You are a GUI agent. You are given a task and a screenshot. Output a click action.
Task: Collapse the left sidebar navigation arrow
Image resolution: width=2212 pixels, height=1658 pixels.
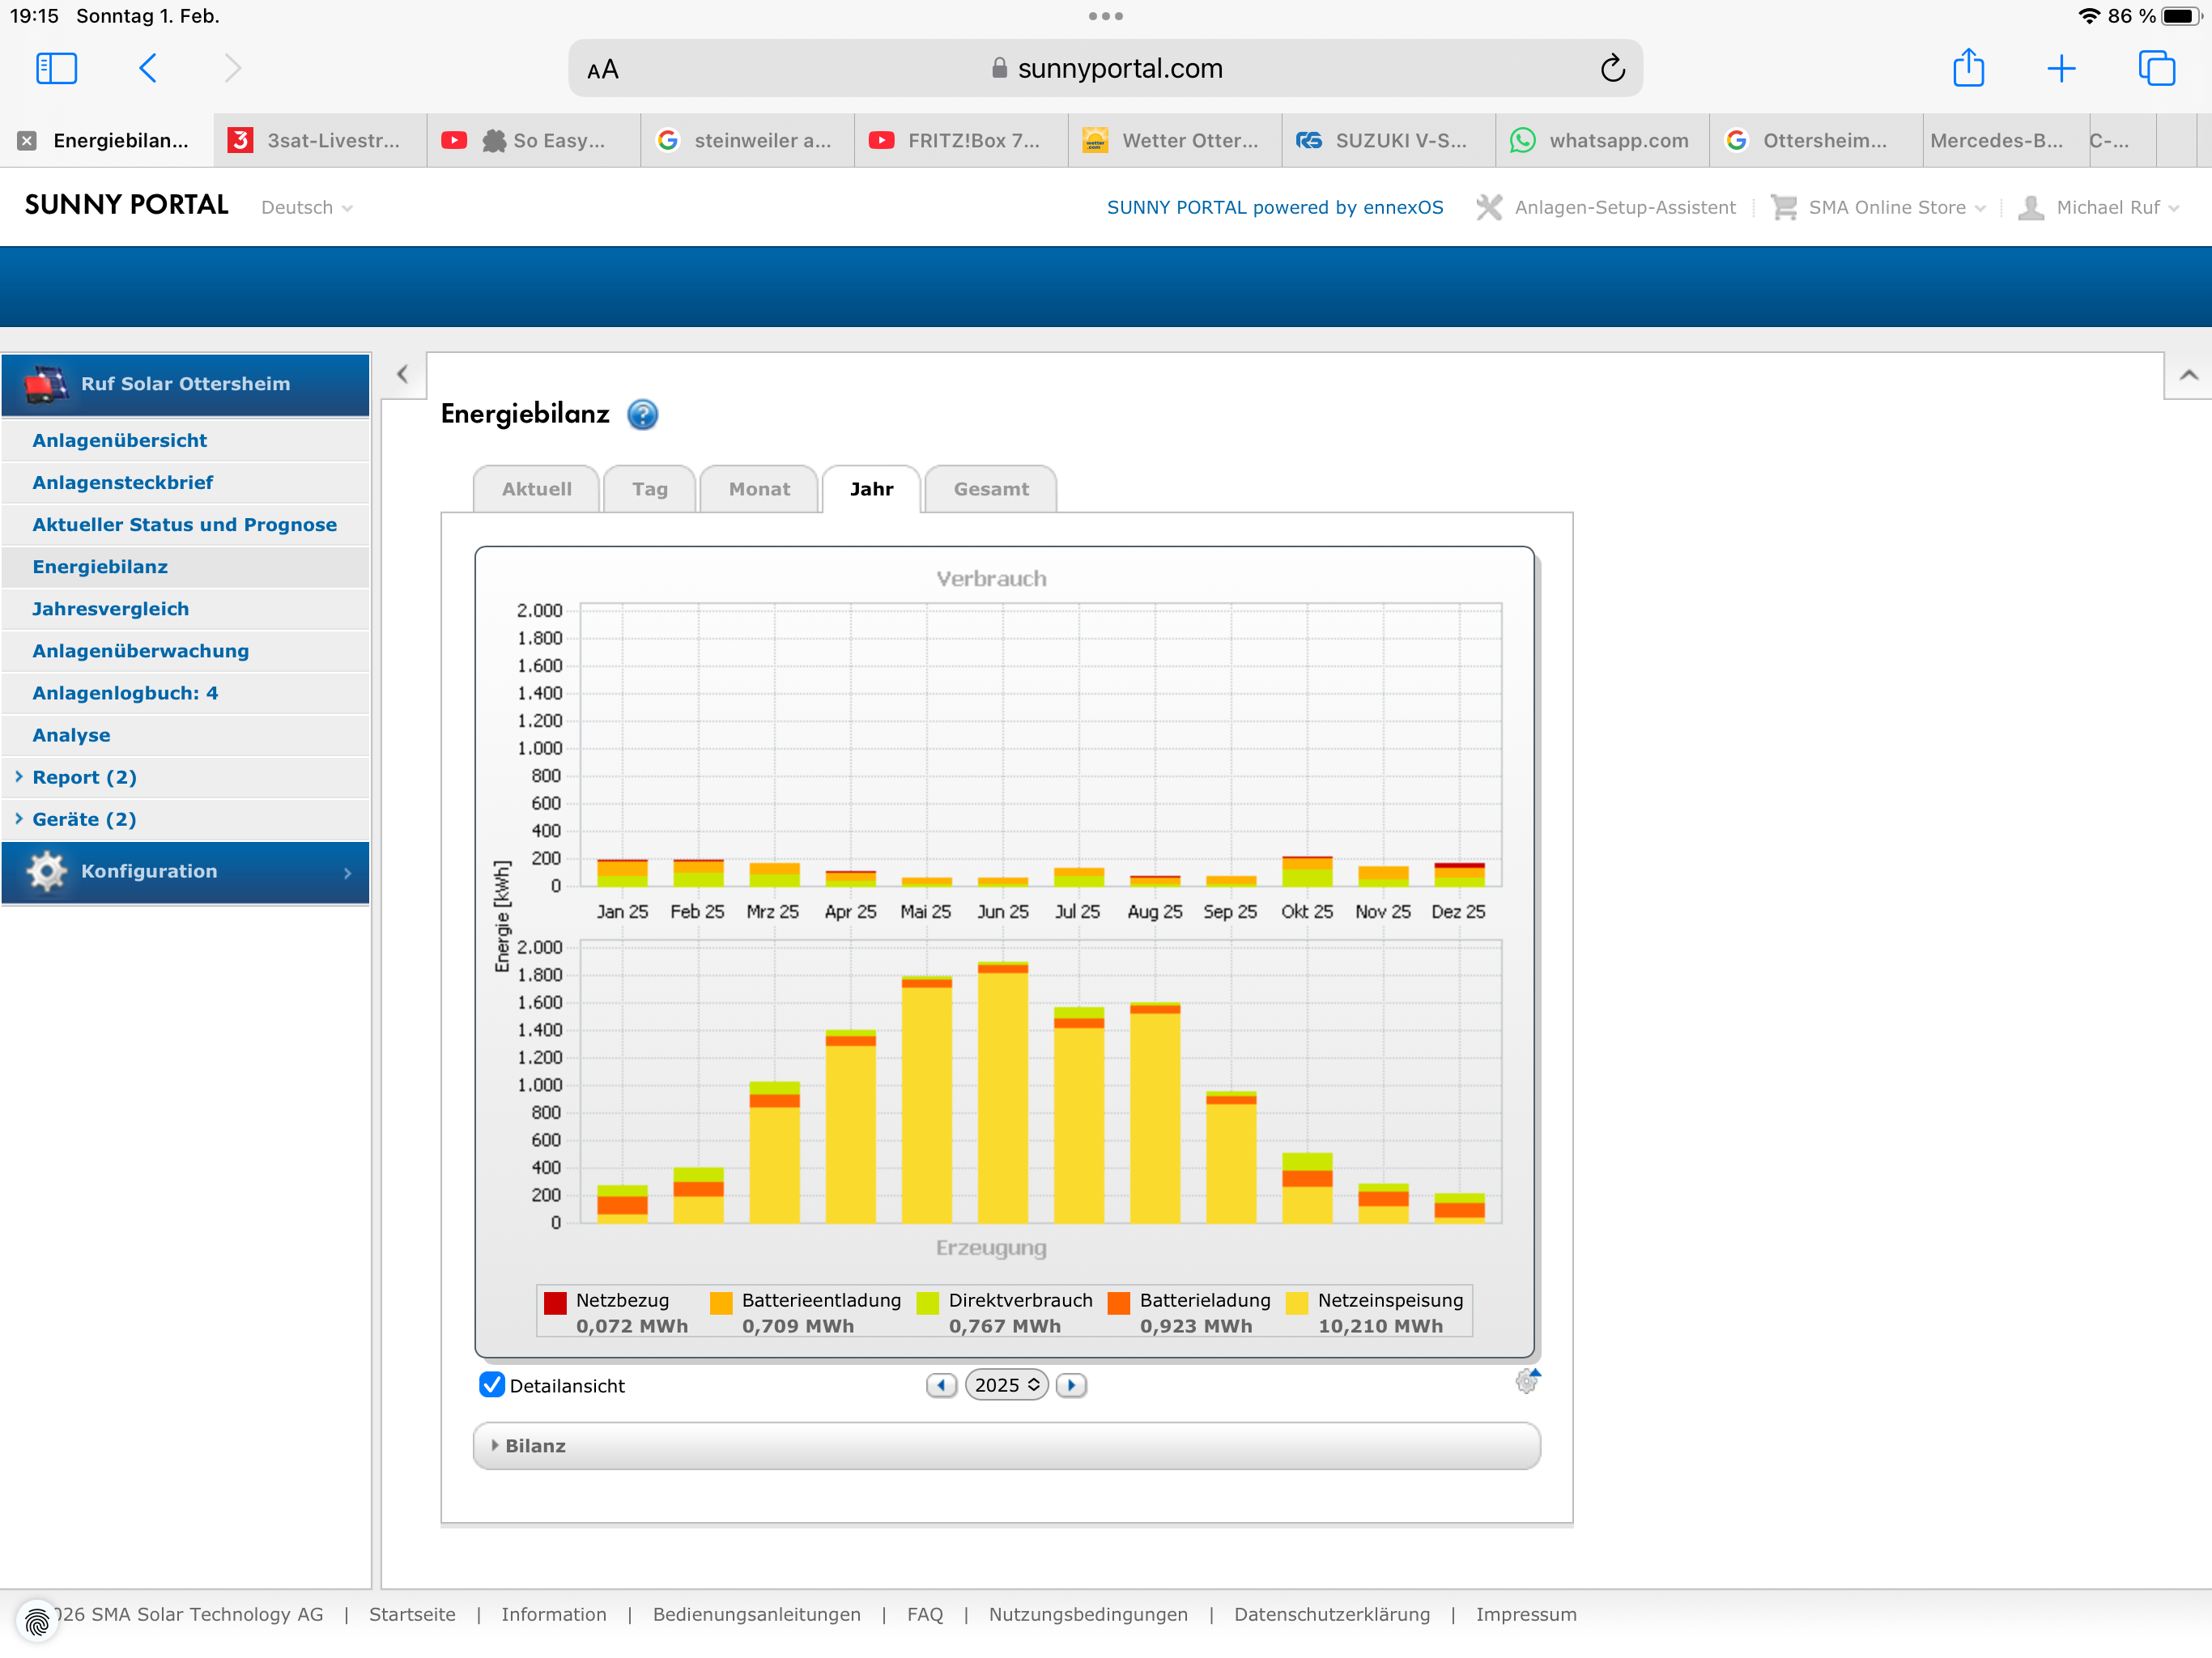(x=402, y=375)
